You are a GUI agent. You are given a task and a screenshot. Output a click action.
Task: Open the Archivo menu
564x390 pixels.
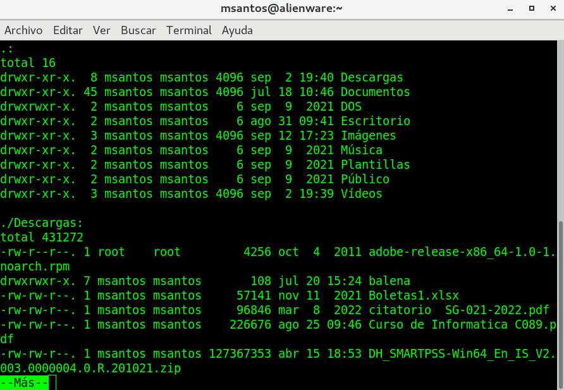(x=23, y=30)
